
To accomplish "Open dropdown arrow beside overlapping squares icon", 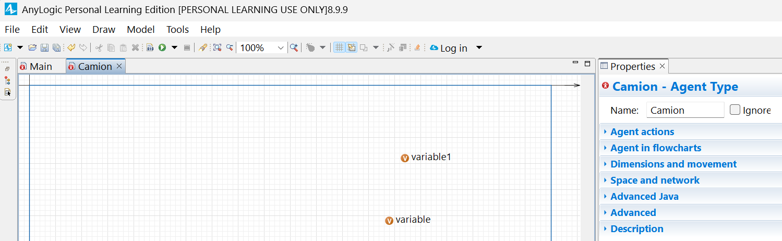I will point(376,47).
